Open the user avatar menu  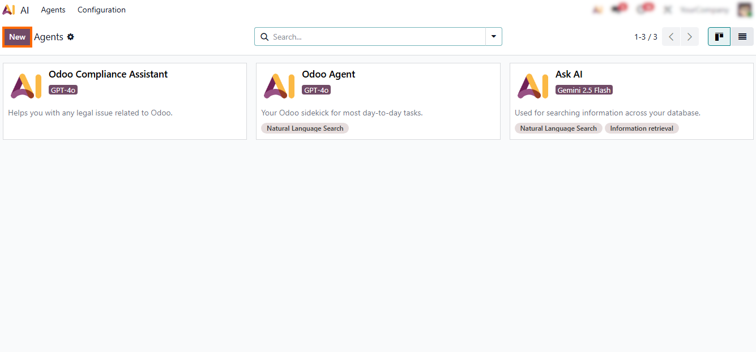coord(745,10)
